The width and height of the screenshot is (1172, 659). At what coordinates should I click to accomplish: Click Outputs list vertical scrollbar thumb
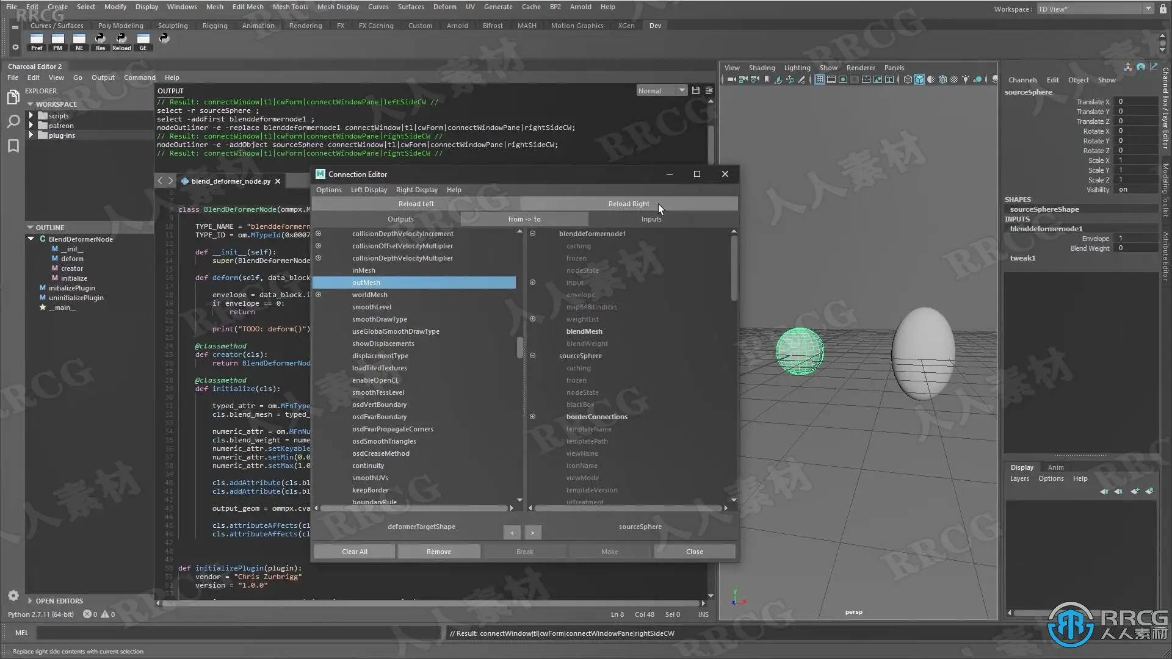click(x=519, y=348)
